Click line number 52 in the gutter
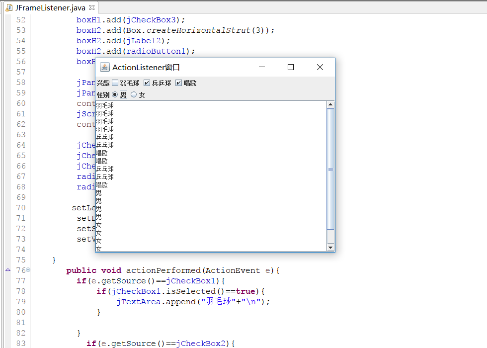Viewport: 487px width, 348px height. 21,20
